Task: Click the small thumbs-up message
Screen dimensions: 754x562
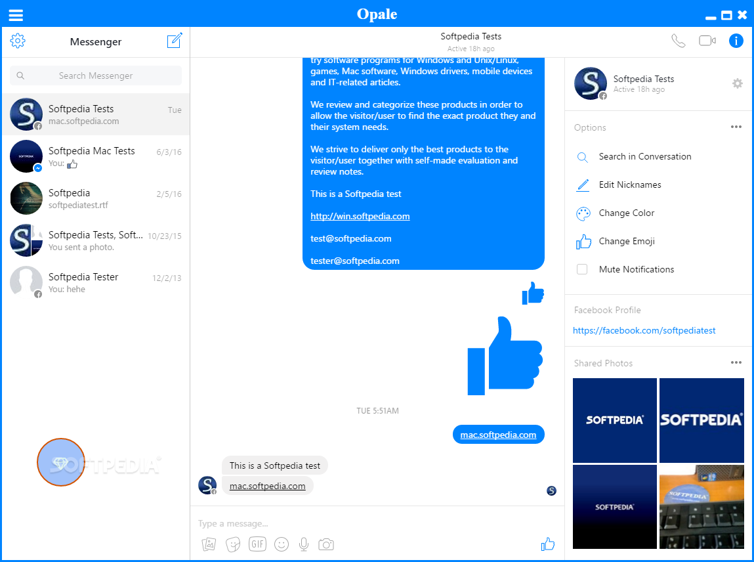Action: tap(533, 293)
